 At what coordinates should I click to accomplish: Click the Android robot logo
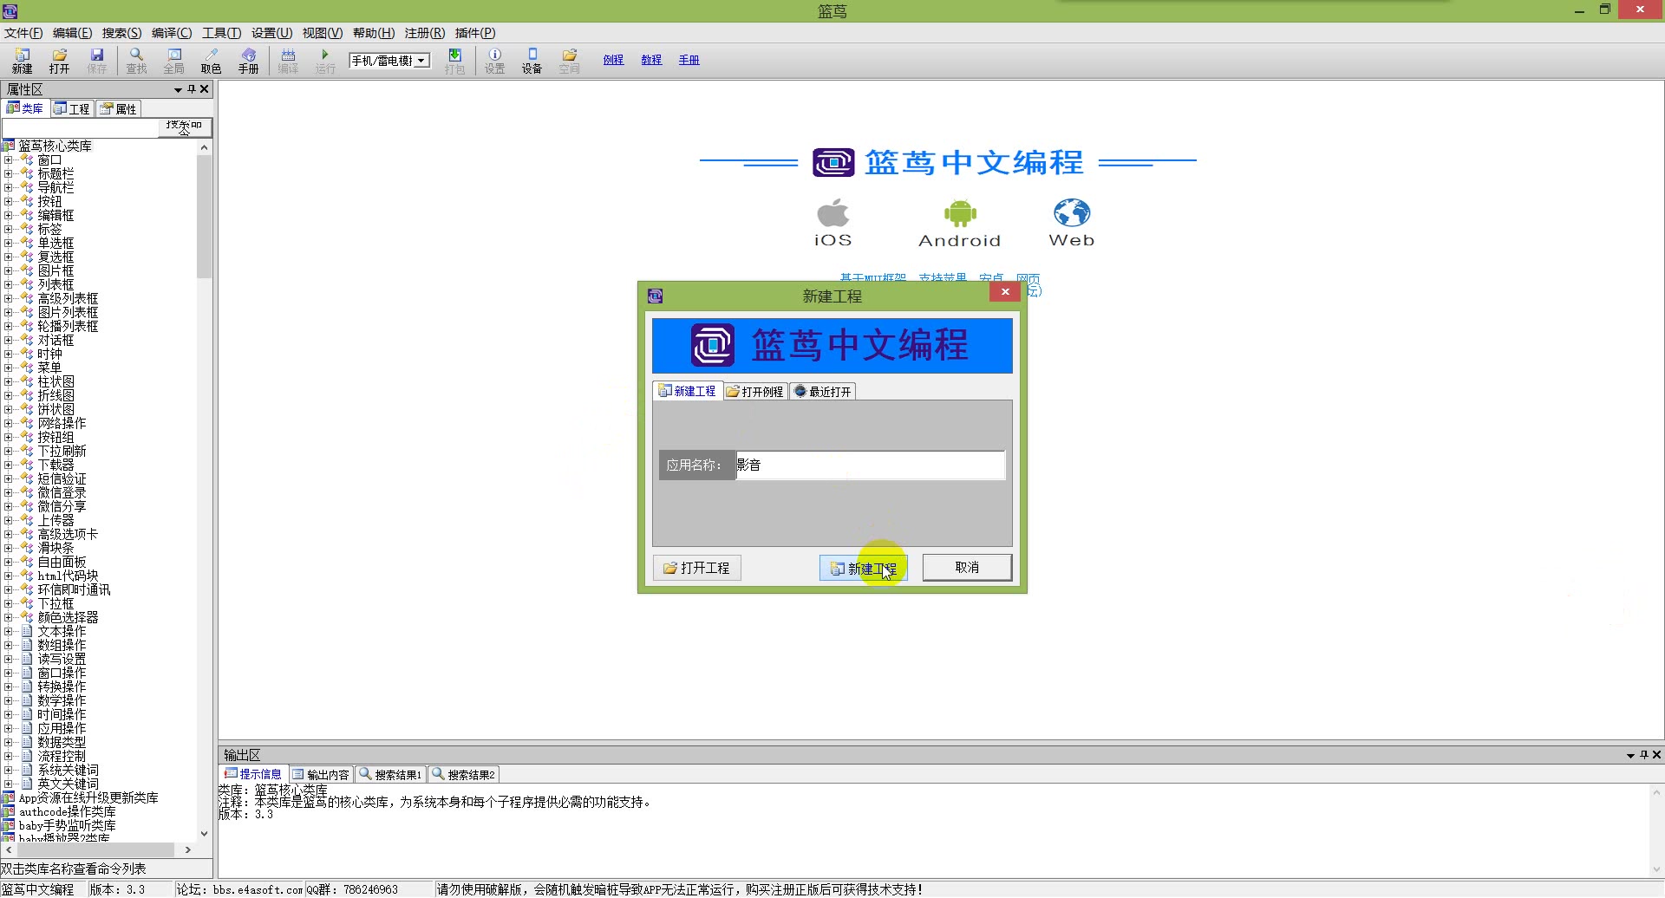tap(960, 212)
